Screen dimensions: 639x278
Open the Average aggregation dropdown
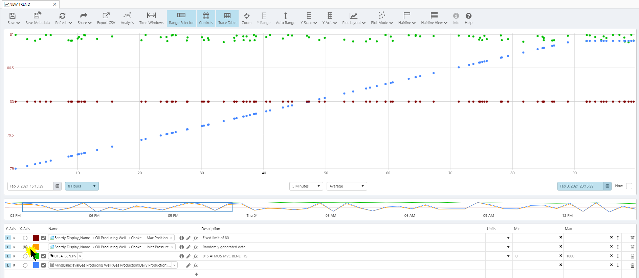coord(347,186)
